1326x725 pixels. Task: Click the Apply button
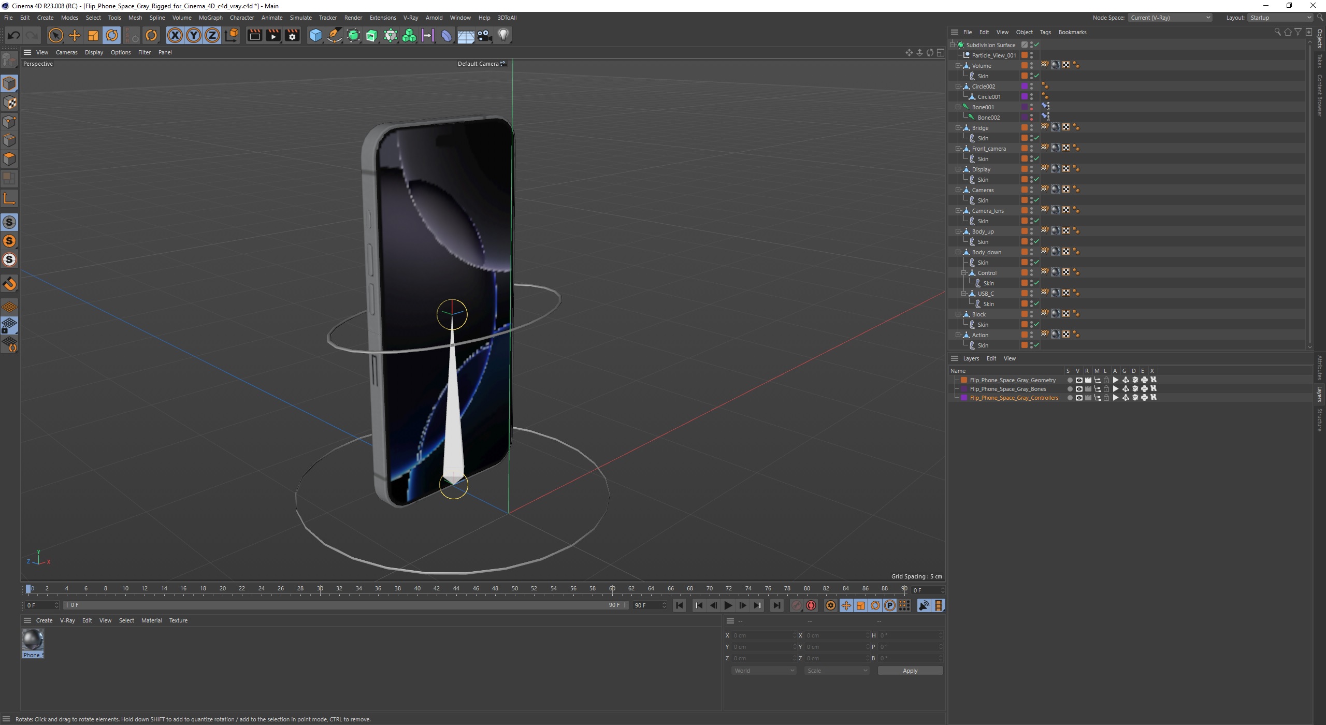click(910, 671)
